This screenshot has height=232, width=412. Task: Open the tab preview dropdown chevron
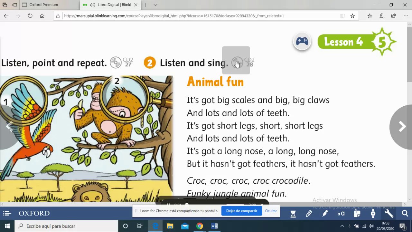(155, 5)
